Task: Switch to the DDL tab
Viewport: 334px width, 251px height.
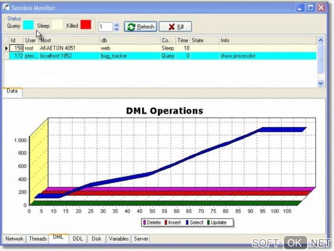Action: point(78,239)
